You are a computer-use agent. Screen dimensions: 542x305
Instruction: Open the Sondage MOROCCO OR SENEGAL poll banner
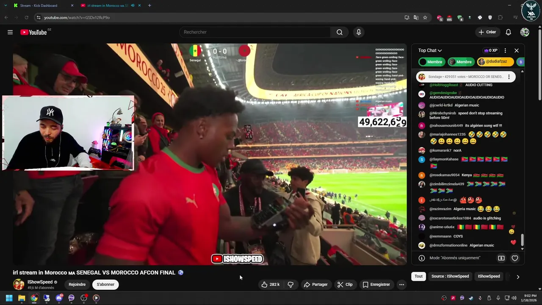pos(466,77)
